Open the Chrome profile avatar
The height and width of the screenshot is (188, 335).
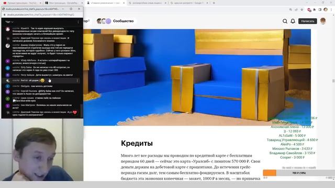click(326, 9)
